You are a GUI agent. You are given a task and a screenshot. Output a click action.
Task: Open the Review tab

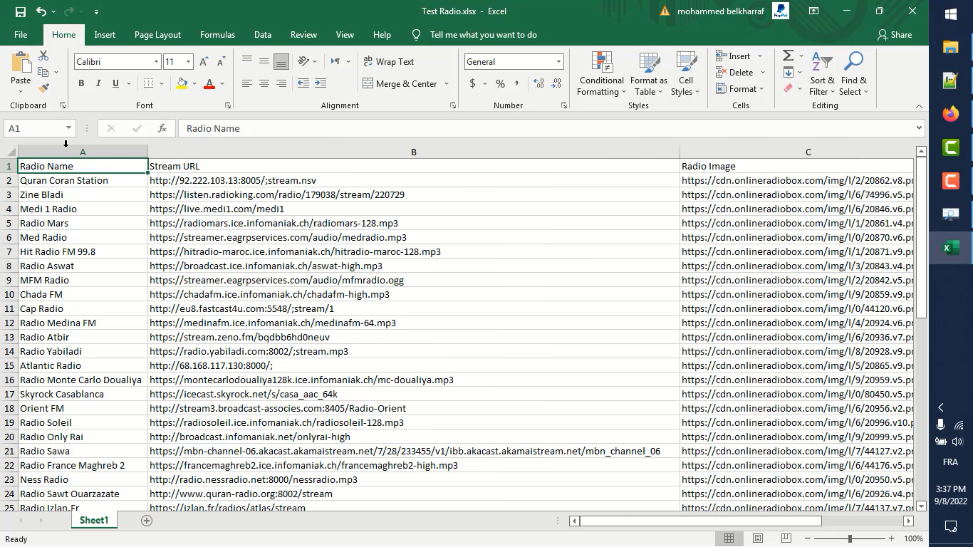coord(303,35)
